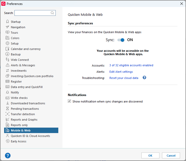The height and width of the screenshot is (161, 186).
Task: Click the Calendar and currency icon
Action: tap(7, 49)
